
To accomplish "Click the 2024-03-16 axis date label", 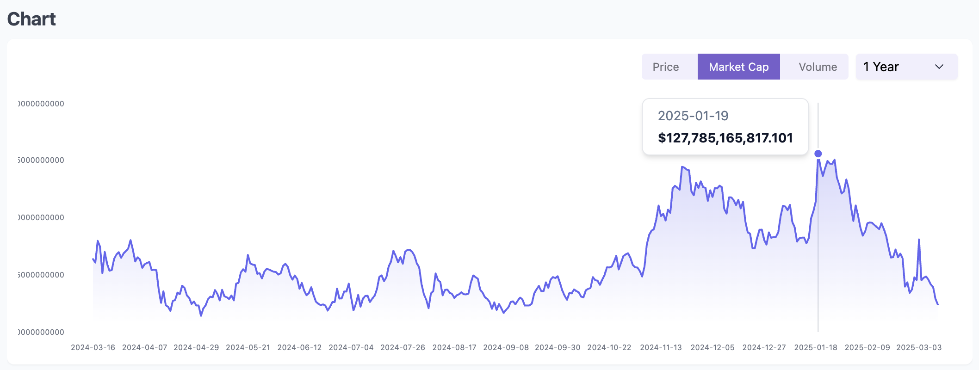I will pos(93,347).
